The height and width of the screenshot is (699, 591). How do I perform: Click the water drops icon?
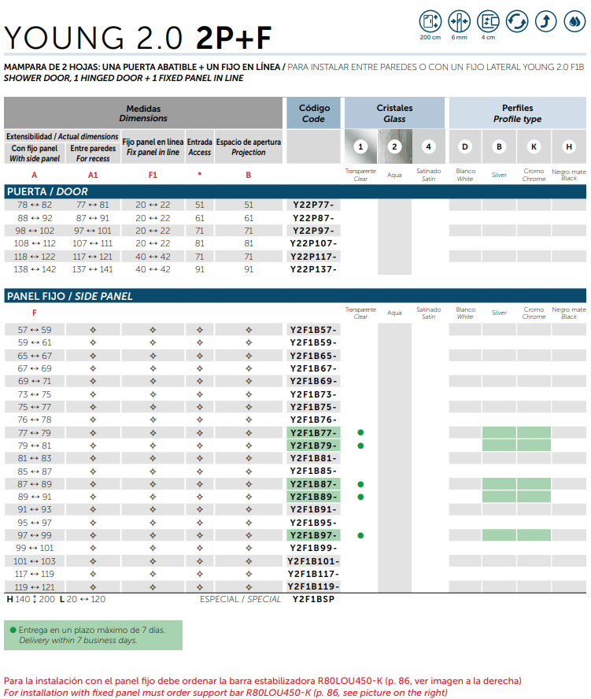coord(572,21)
